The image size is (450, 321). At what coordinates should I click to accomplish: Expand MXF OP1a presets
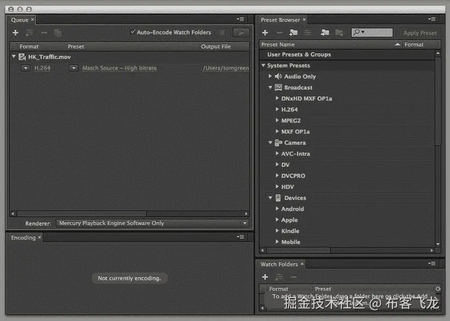point(277,131)
